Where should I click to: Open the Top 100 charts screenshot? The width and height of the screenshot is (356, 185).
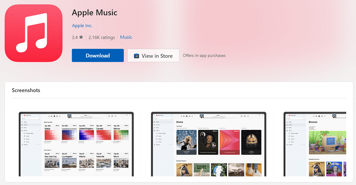tap(76, 145)
